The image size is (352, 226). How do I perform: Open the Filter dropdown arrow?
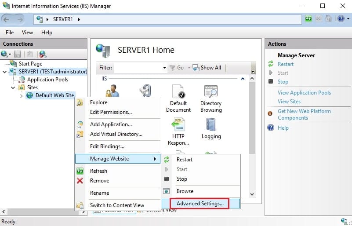click(x=164, y=68)
